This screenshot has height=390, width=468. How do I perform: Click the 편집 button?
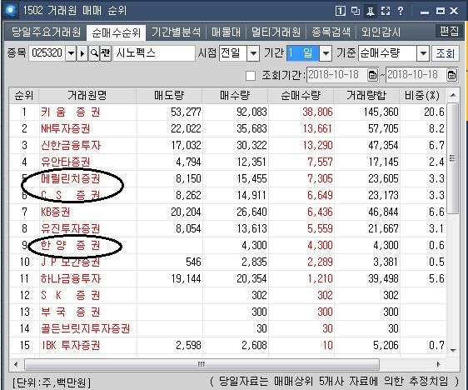click(x=449, y=31)
